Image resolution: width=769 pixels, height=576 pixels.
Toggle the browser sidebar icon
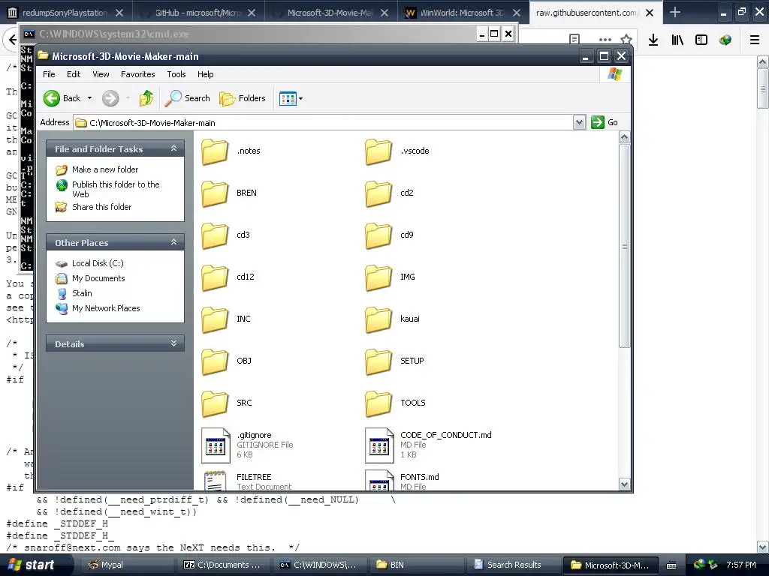point(701,40)
